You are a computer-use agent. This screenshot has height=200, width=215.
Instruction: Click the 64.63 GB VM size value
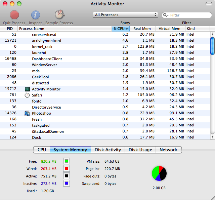[x=112, y=161]
